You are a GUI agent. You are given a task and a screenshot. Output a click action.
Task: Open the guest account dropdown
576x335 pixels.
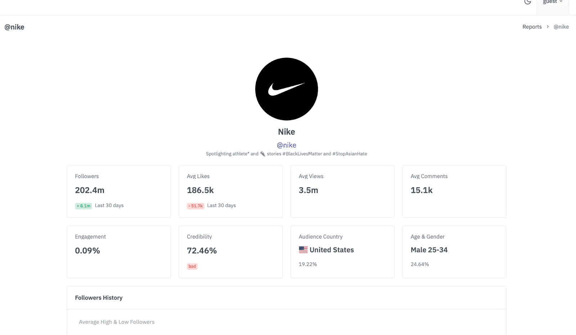pyautogui.click(x=552, y=2)
